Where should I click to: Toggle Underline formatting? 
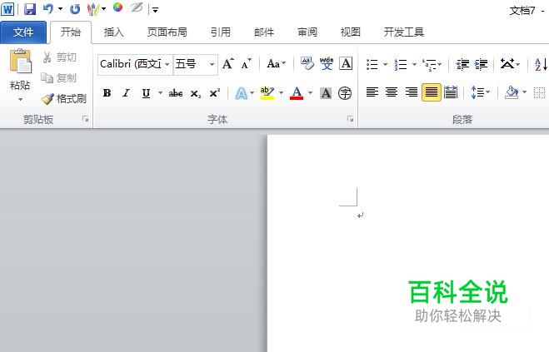click(146, 93)
